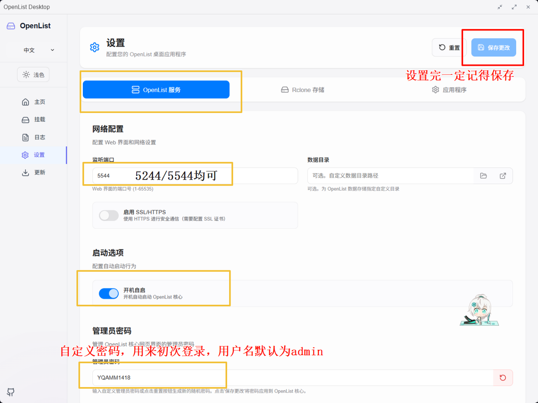Click the 启动选项 section heading

pos(108,253)
